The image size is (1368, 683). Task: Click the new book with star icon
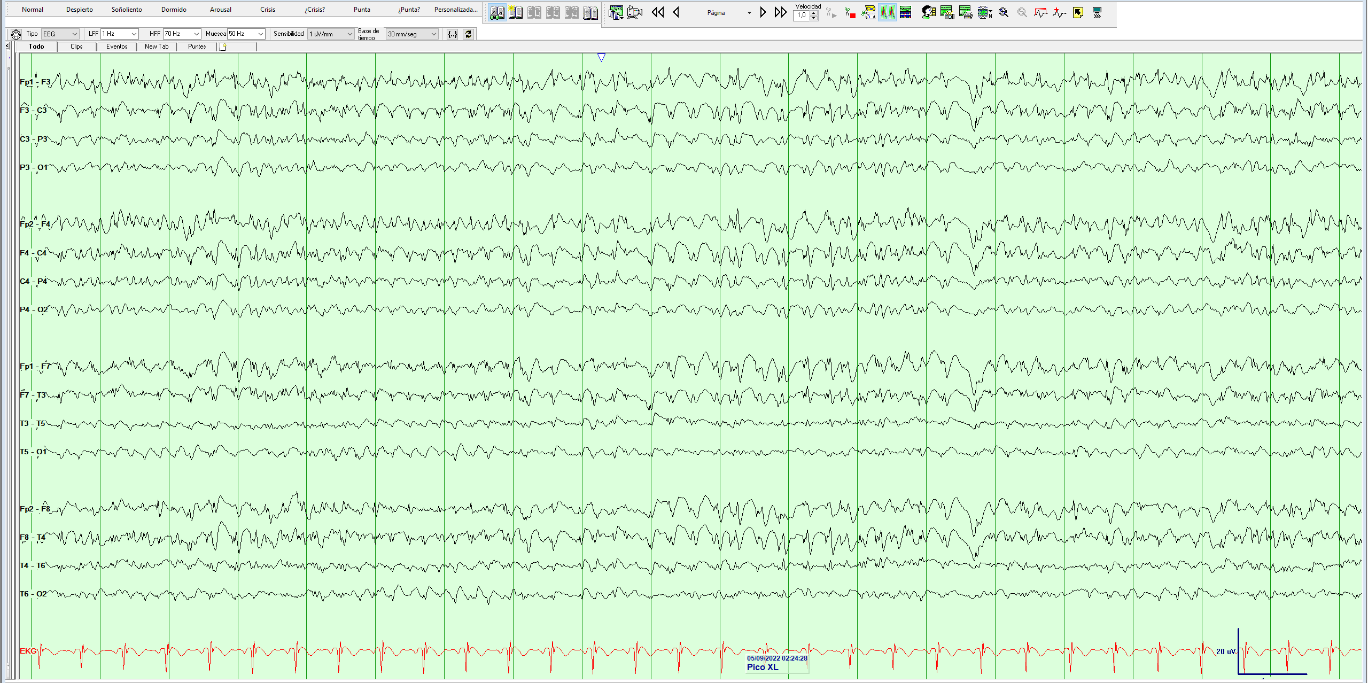pyautogui.click(x=516, y=12)
